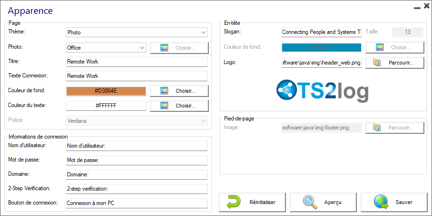Click the globe icon on Sauver
Image resolution: width=432 pixels, height=216 pixels.
coord(381,202)
